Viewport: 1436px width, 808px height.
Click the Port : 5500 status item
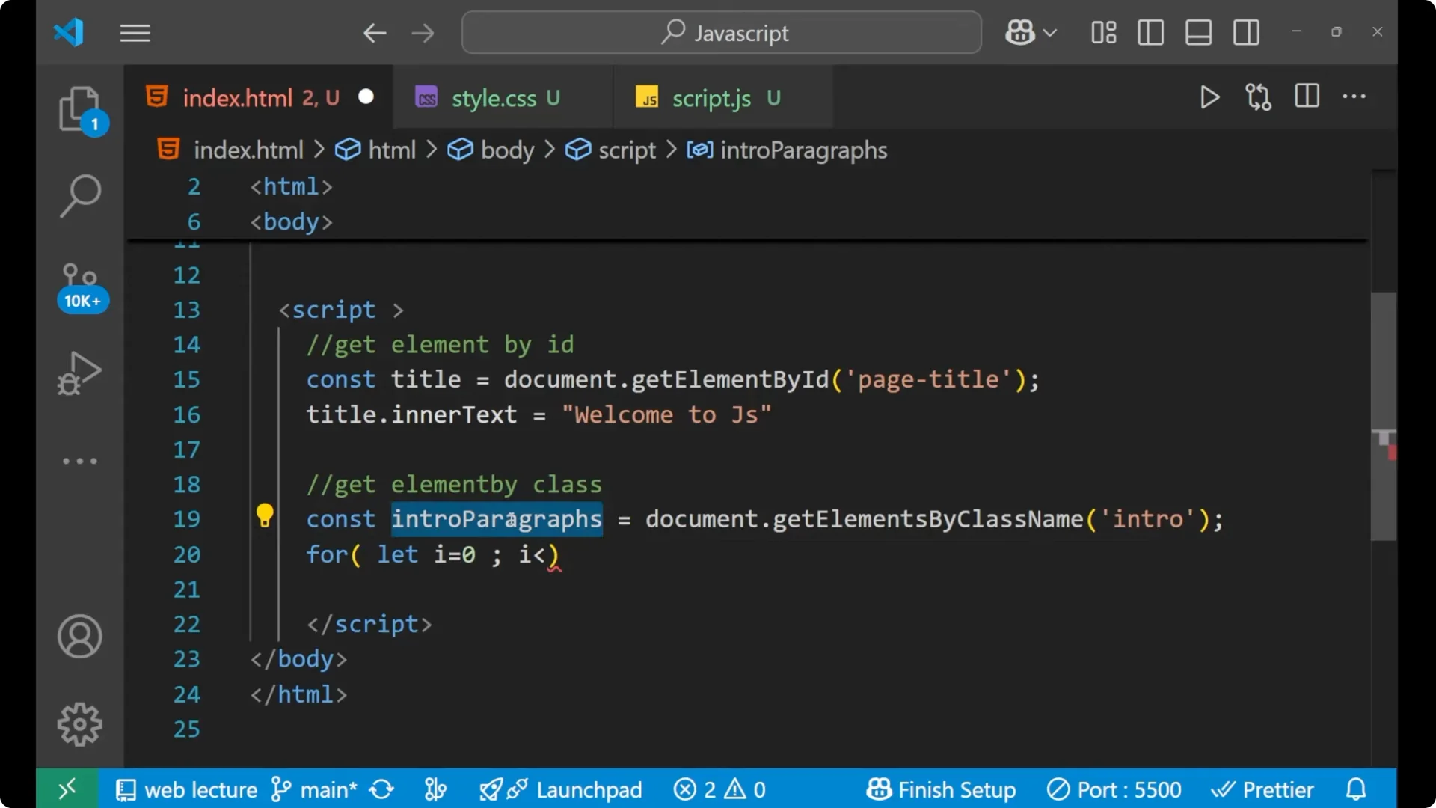[1114, 789]
